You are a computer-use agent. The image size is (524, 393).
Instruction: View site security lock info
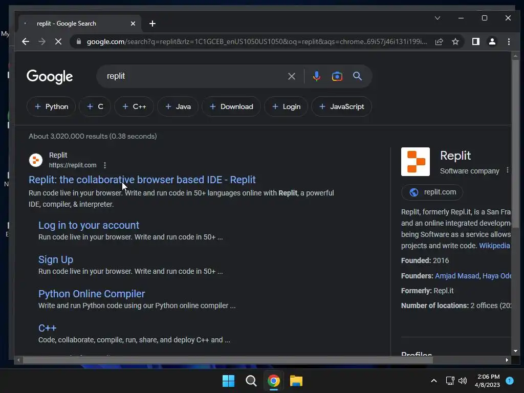(79, 41)
